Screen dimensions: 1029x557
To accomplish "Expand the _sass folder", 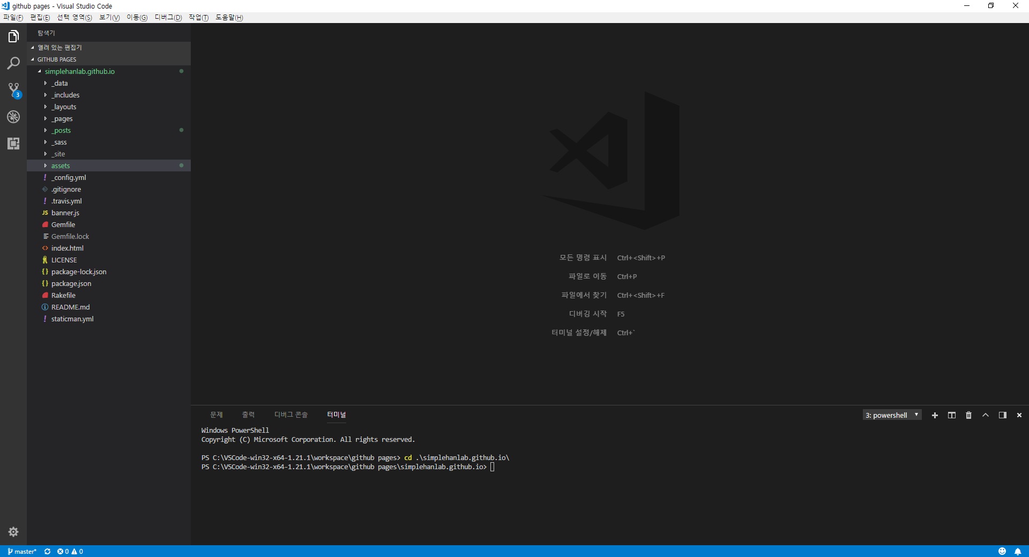I will [109, 142].
